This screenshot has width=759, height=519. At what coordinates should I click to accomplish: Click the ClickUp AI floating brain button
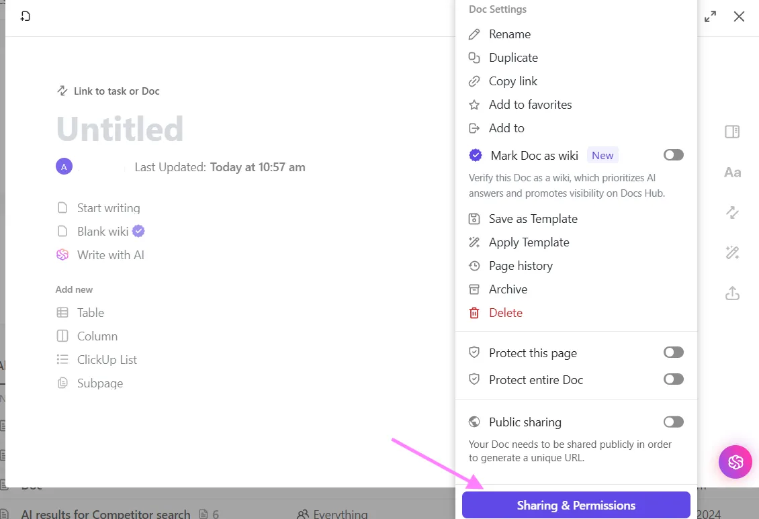click(735, 461)
